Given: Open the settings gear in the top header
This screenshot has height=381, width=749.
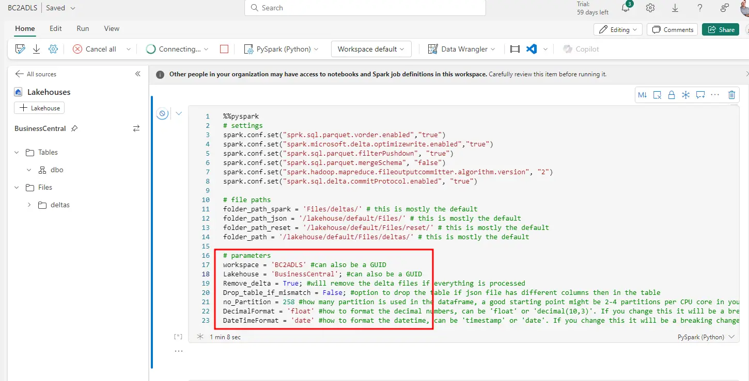Looking at the screenshot, I should pyautogui.click(x=650, y=8).
